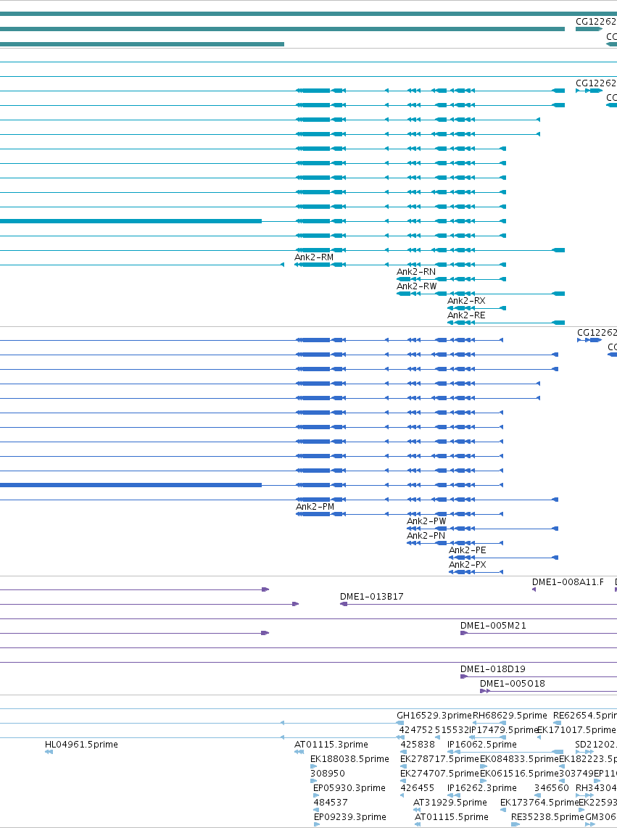The height and width of the screenshot is (828, 617).
Task: Select the RE35238.5prime EST label
Action: click(x=548, y=817)
